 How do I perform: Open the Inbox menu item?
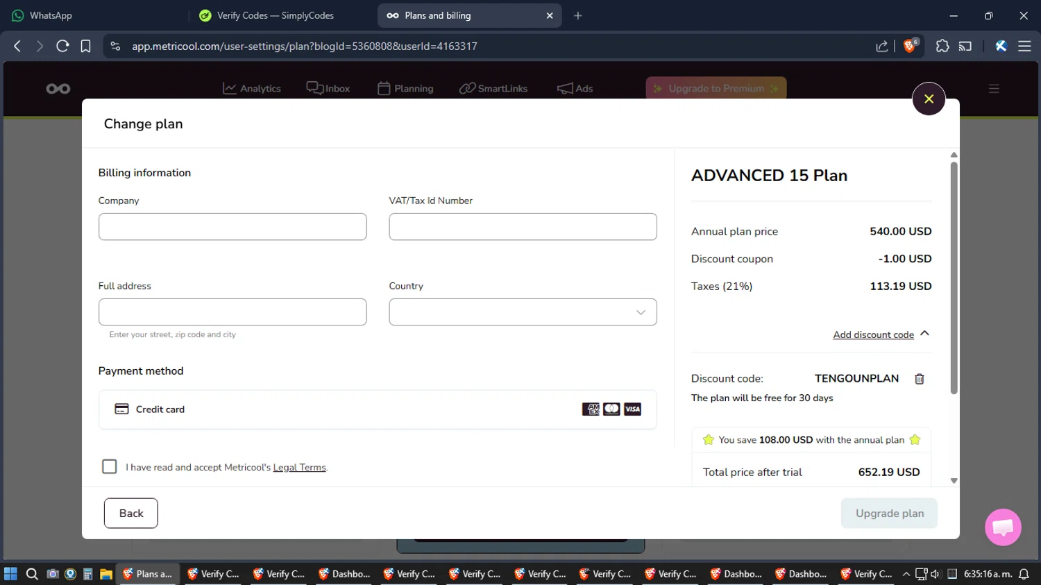tap(328, 89)
